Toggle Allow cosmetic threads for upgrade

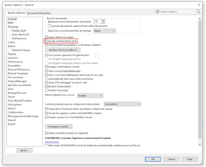tap(46, 133)
